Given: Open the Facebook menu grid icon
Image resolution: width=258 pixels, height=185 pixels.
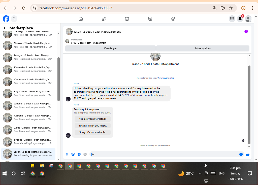Looking at the screenshot, I should click(232, 19).
